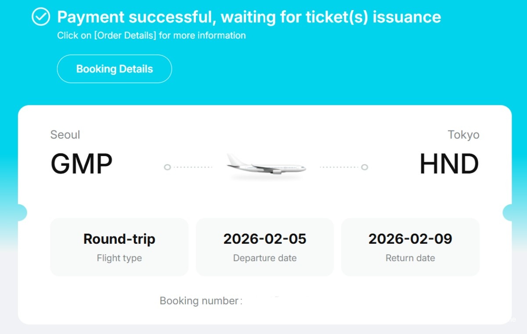Viewport: 527px width, 334px height.
Task: Click the right route dot near HND
Action: (365, 167)
